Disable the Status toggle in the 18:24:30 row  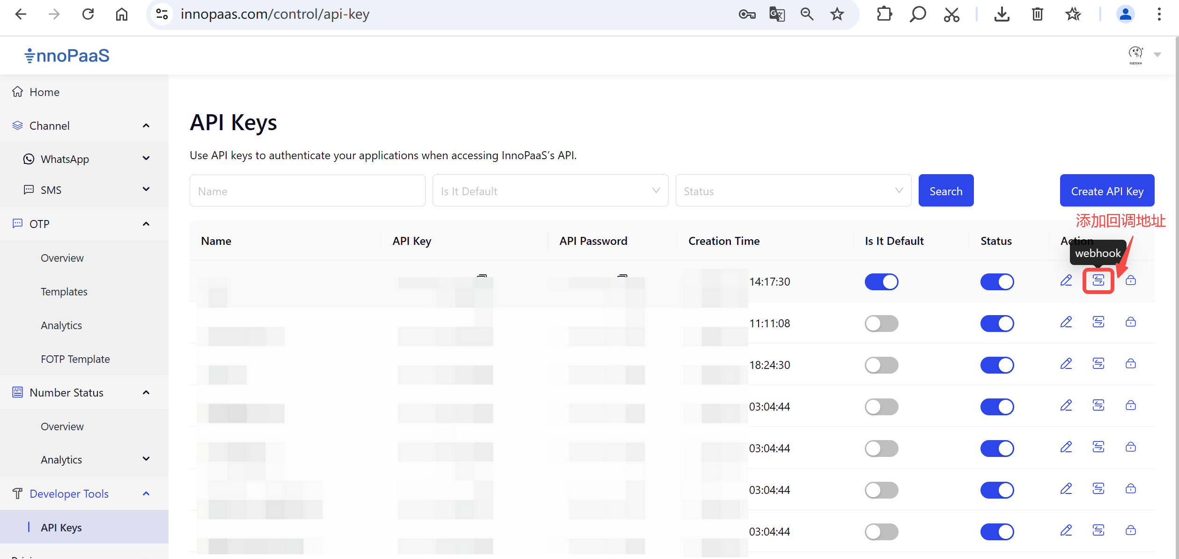[x=997, y=365]
